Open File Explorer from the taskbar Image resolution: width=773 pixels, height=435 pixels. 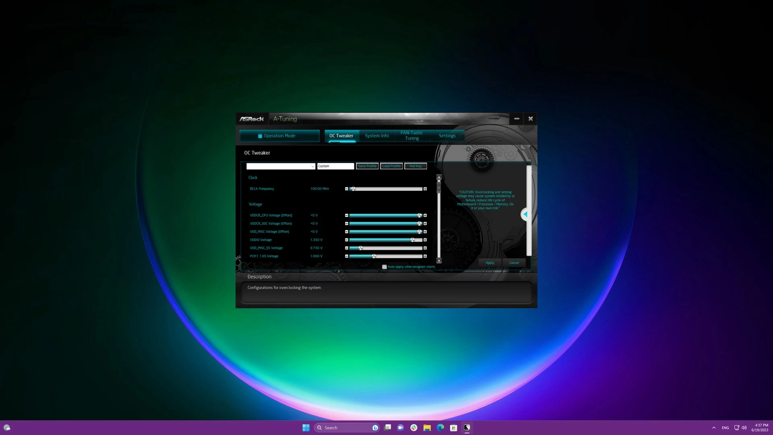pyautogui.click(x=427, y=428)
